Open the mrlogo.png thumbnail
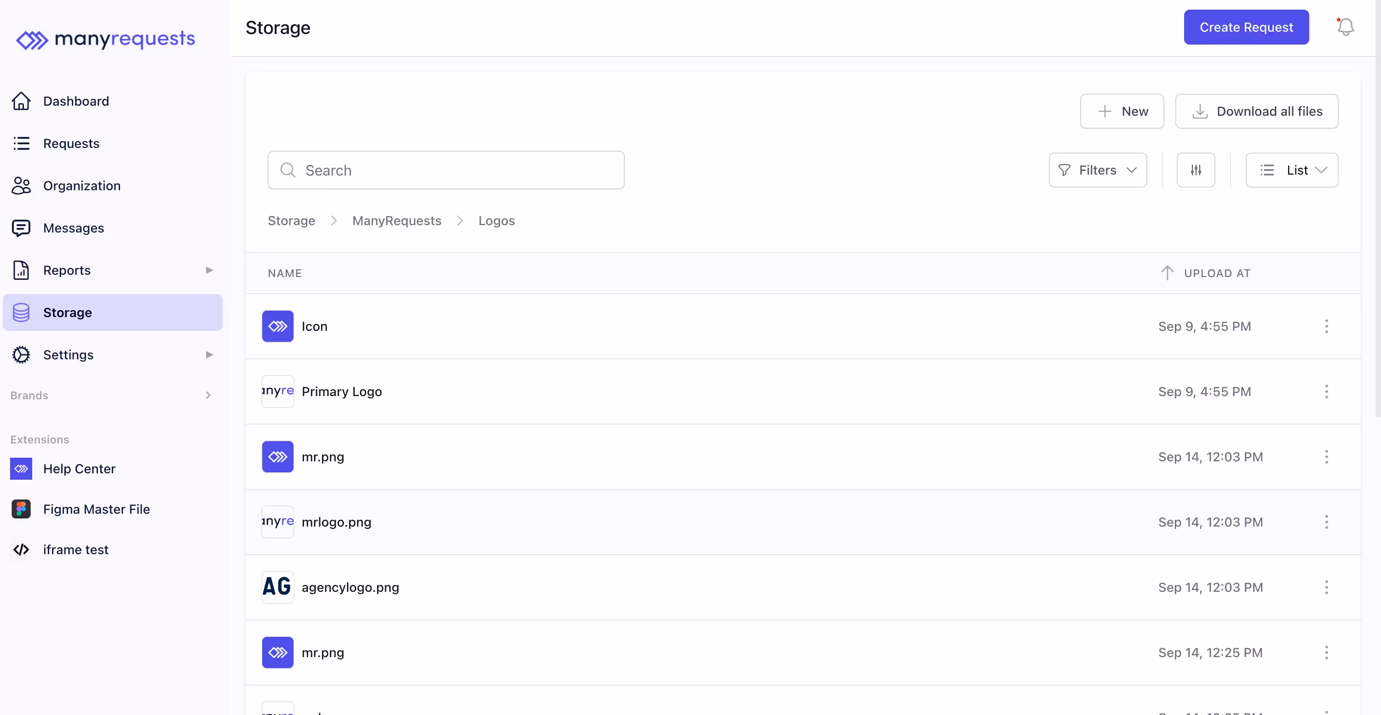The height and width of the screenshot is (715, 1381). [277, 522]
